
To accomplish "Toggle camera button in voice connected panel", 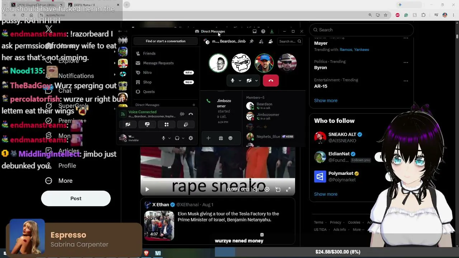I will [128, 124].
